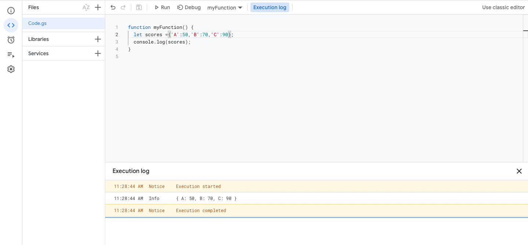Select the Editor code brackets icon

click(x=11, y=25)
